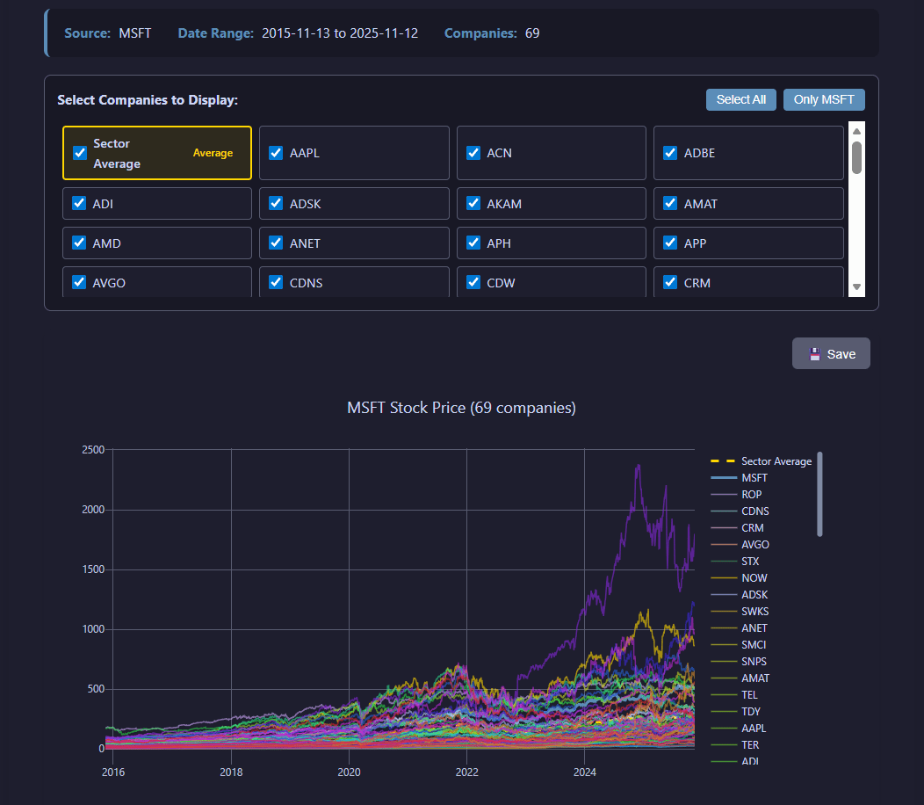Screen dimensions: 924x805
Task: Click the company list scrollbar down arrow
Action: point(857,287)
